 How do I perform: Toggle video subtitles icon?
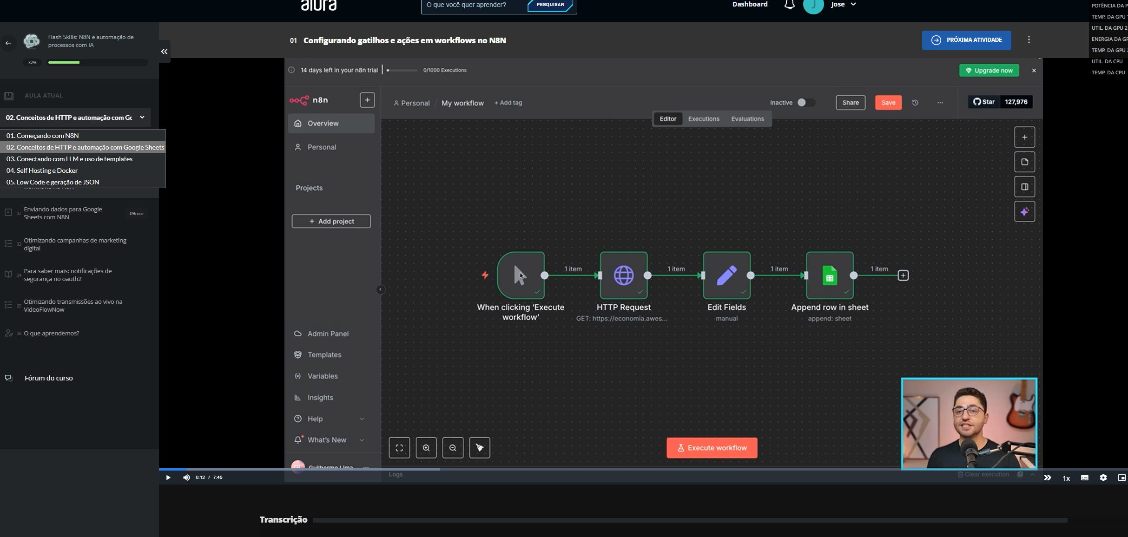(x=1085, y=478)
